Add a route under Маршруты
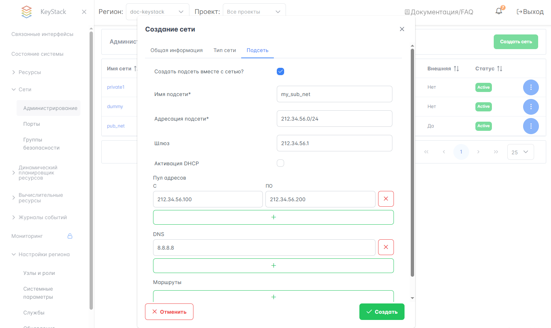The image size is (551, 328). tap(273, 296)
